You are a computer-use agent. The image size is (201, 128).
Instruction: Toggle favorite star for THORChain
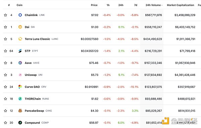[5, 99]
